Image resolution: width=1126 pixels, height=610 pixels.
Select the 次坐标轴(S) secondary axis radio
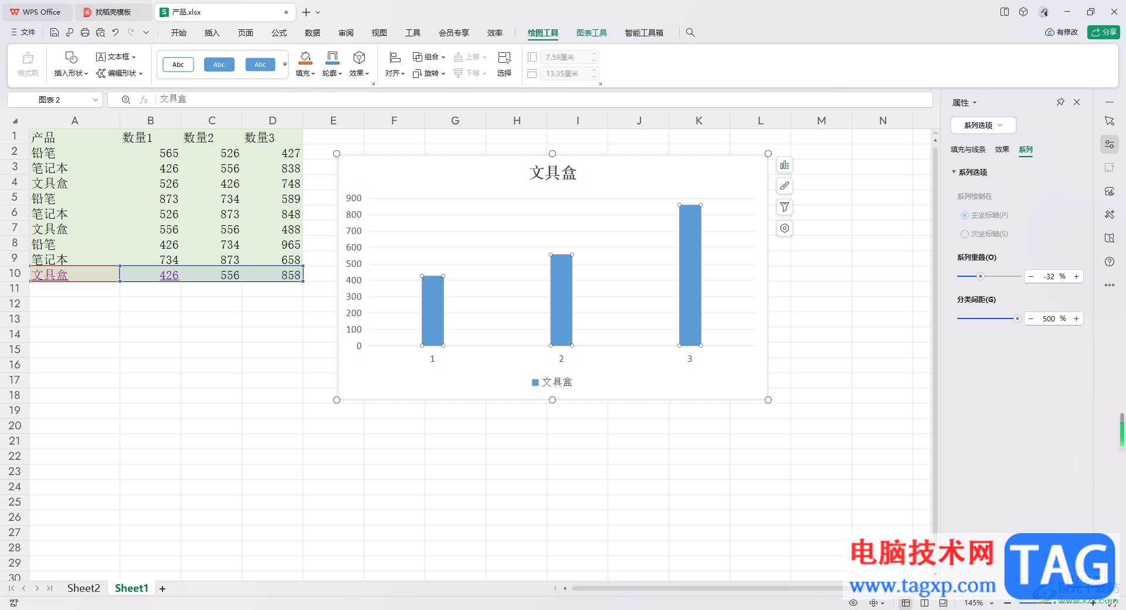pos(964,234)
